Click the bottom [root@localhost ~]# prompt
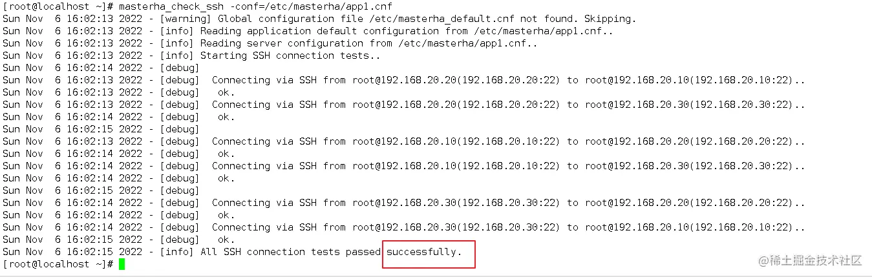This screenshot has width=872, height=277. click(x=58, y=264)
